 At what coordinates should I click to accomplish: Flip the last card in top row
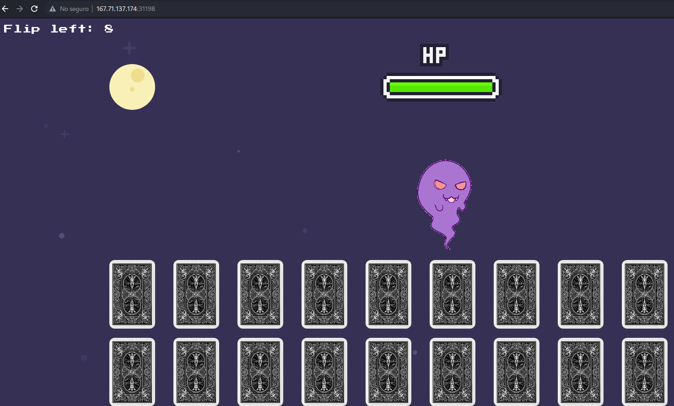(x=645, y=294)
